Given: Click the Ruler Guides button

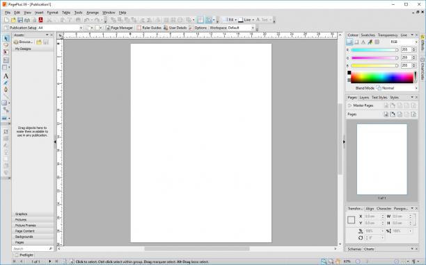Looking at the screenshot, I should pos(149,28).
